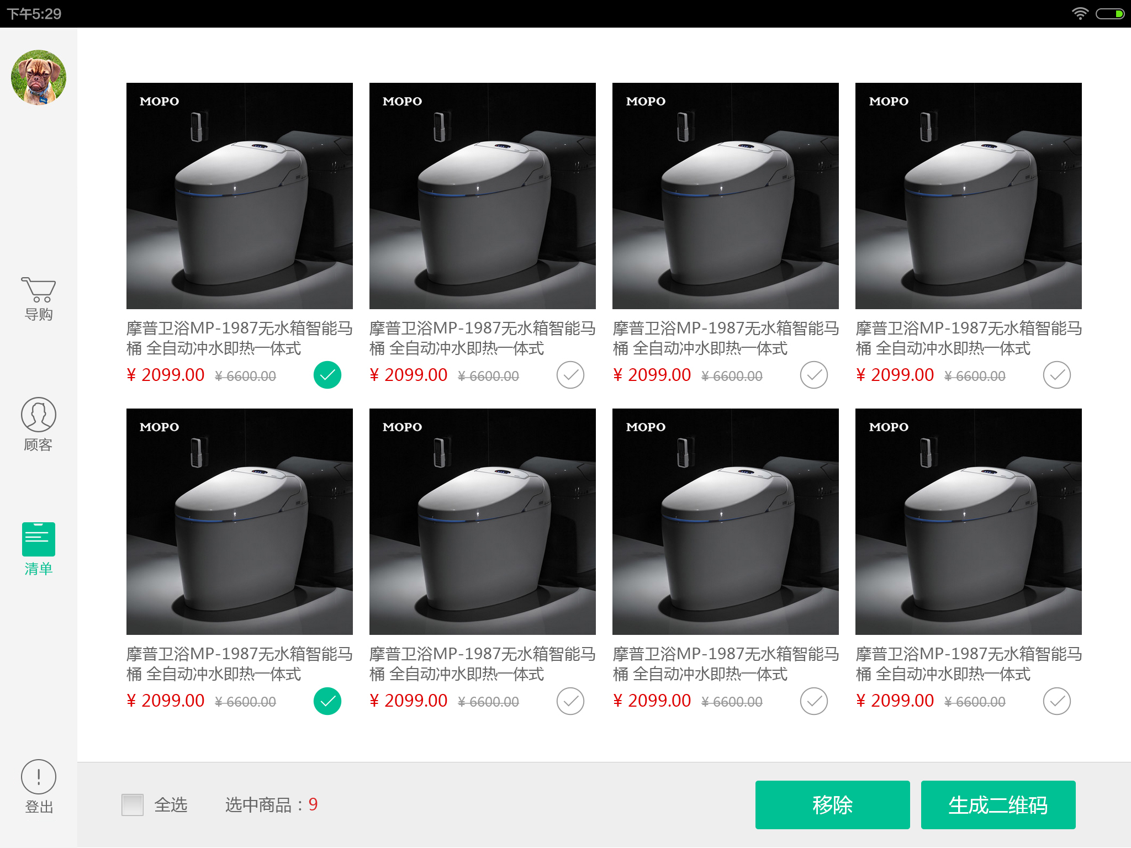Open the user avatar profile picture

[x=39, y=78]
